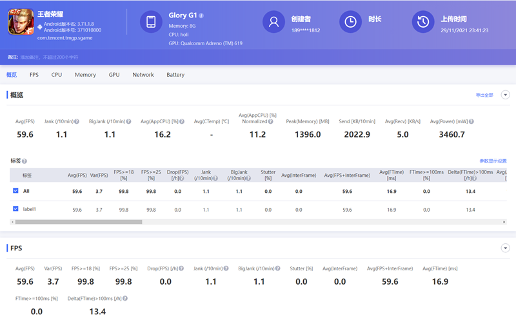The height and width of the screenshot is (322, 516).
Task: Click the Glory G1 phone device icon
Action: pyautogui.click(x=152, y=22)
